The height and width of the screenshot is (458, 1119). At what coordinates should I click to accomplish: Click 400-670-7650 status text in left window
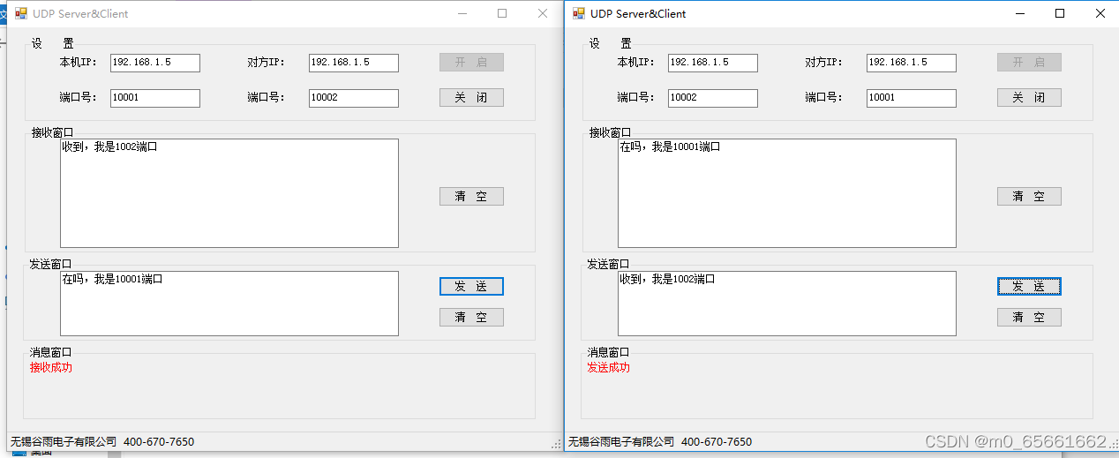click(159, 442)
